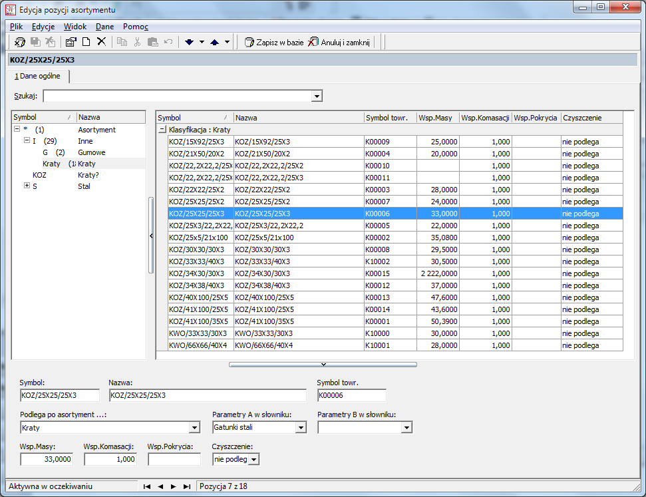Go to the next record
Screen dimensions: 646x497
click(174, 487)
